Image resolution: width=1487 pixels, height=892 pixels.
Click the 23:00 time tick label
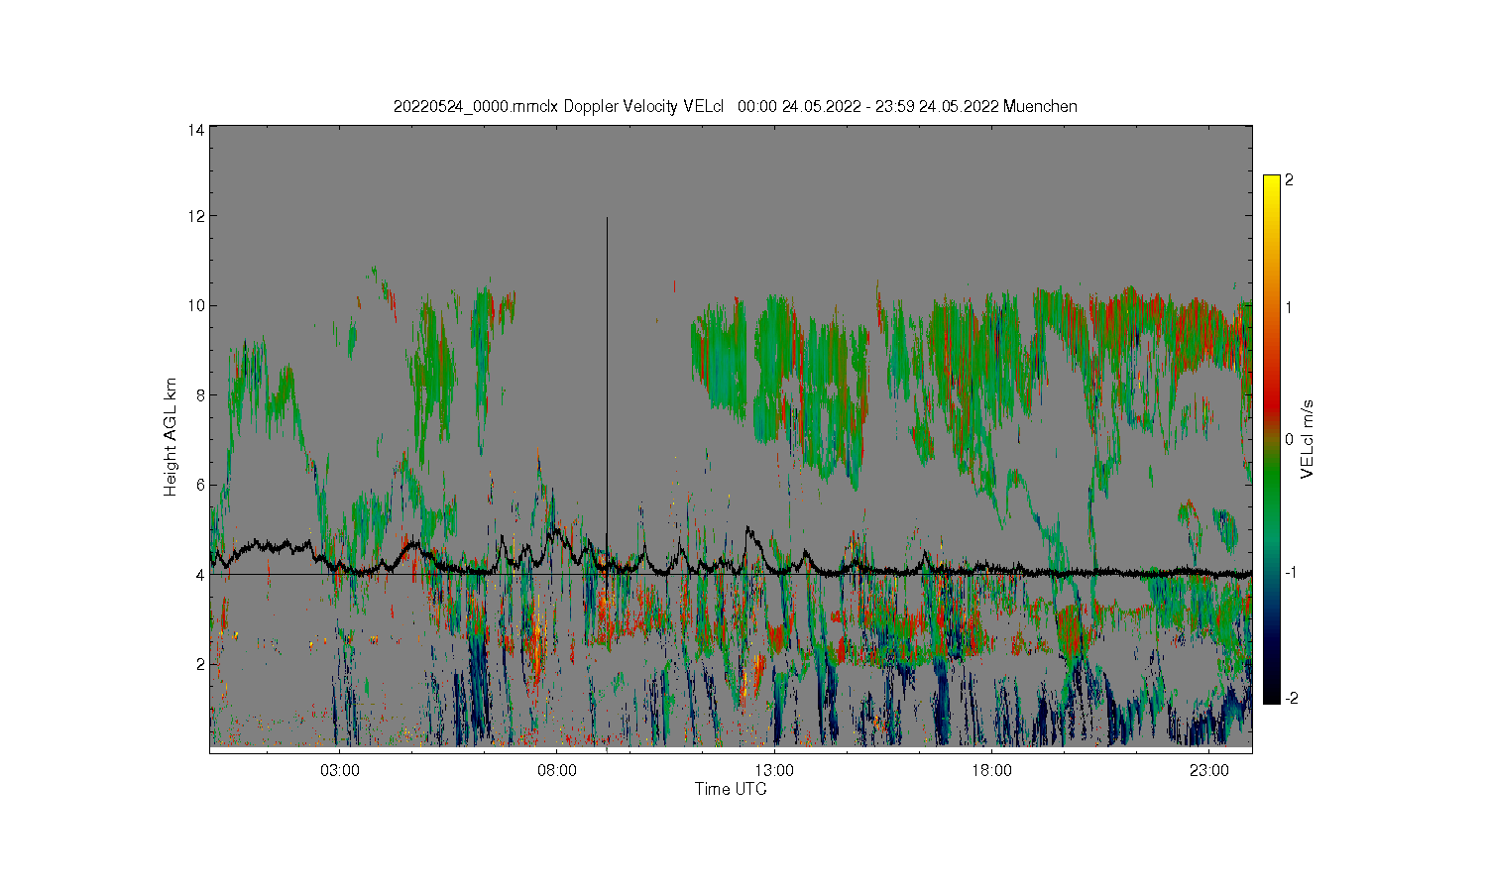(x=1208, y=770)
